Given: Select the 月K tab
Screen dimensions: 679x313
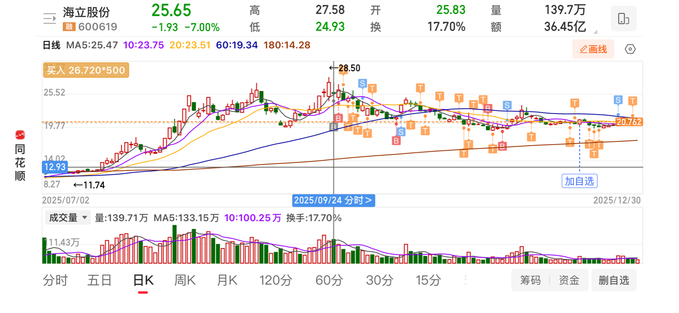Looking at the screenshot, I should pyautogui.click(x=227, y=280).
